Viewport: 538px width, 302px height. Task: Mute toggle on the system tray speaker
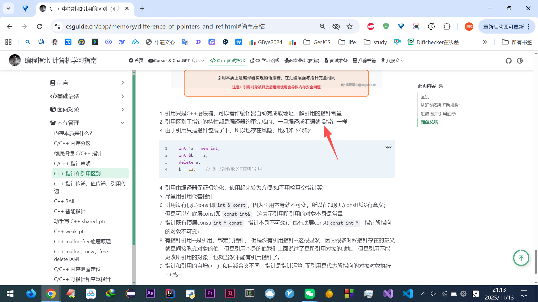[x=433, y=294]
